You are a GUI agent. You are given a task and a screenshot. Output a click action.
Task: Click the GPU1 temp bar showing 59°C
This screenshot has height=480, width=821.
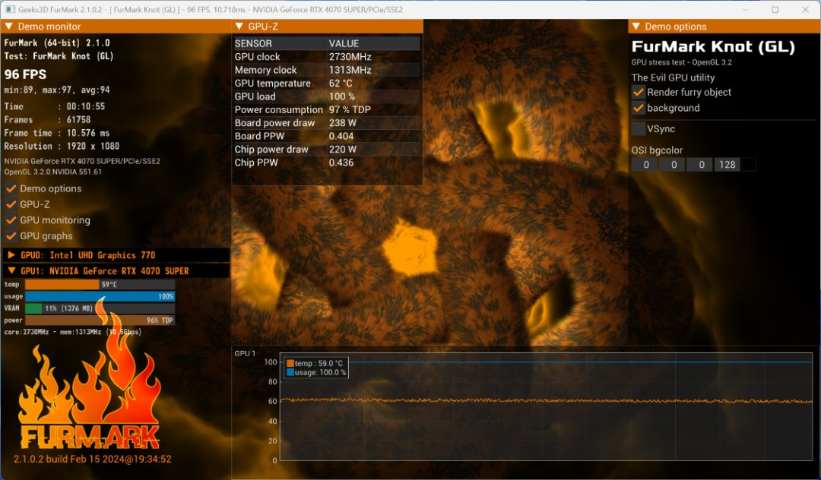tap(100, 285)
